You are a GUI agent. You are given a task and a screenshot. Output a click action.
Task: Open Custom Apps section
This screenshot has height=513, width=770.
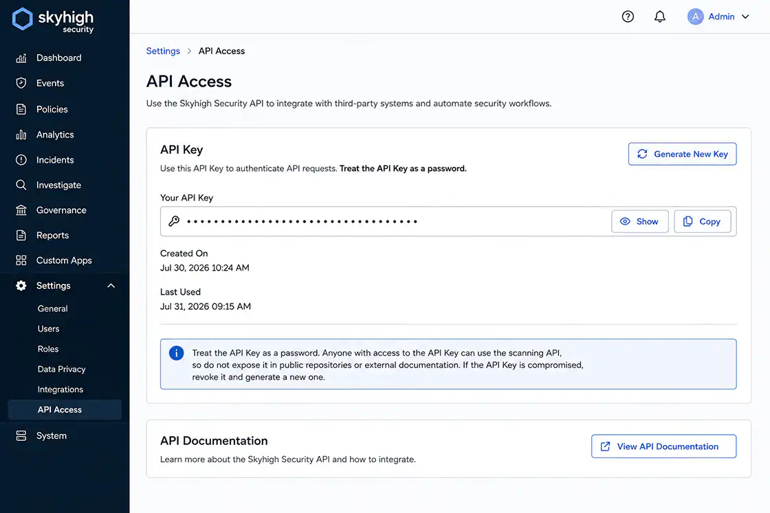65,260
